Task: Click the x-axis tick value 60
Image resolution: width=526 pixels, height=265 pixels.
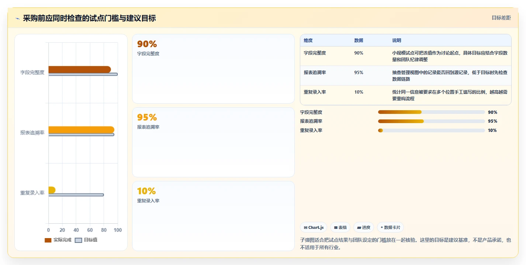Action: (x=90, y=230)
